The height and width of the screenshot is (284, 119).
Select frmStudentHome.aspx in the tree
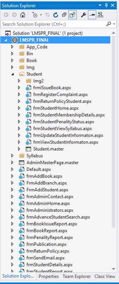pos(56,108)
